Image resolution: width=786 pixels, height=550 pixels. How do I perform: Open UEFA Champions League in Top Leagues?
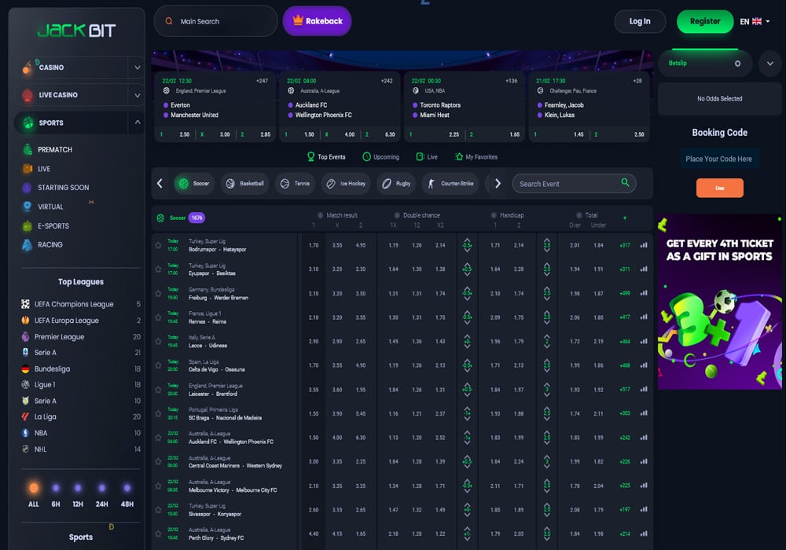74,304
